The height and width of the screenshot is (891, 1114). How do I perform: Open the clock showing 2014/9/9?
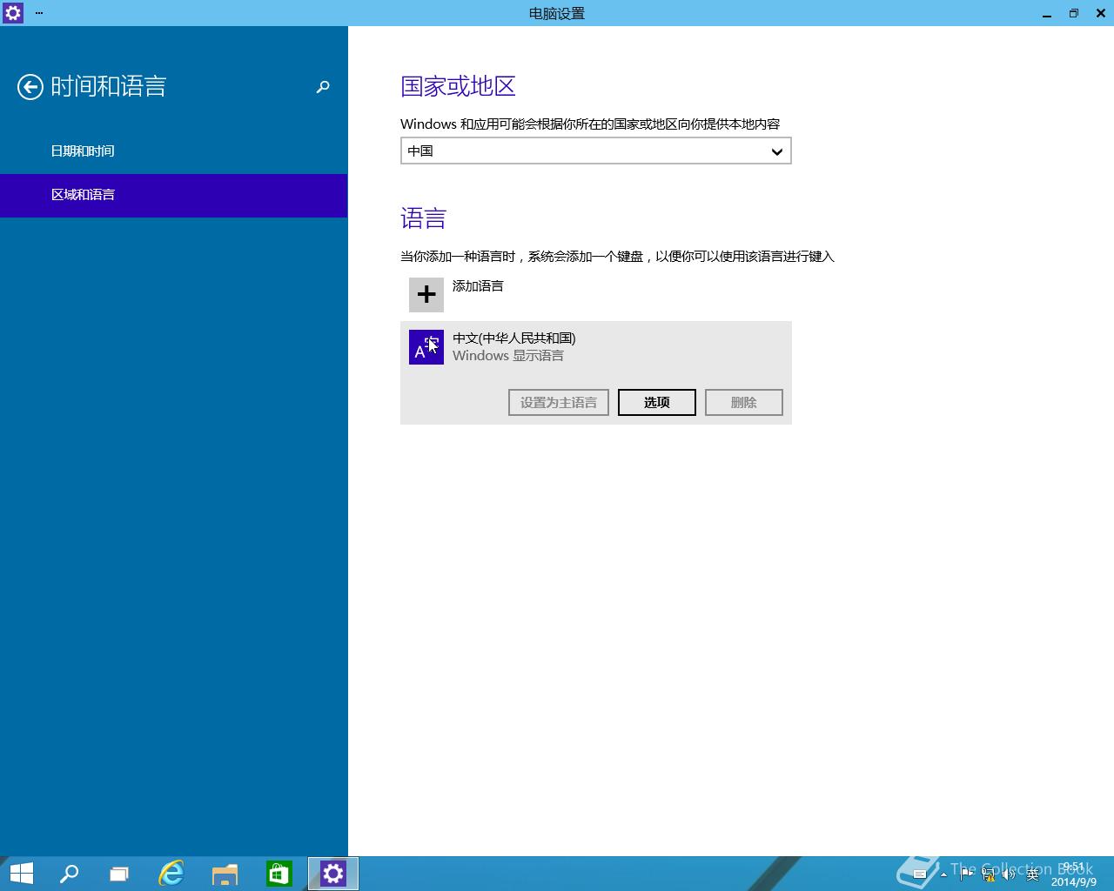(x=1074, y=874)
